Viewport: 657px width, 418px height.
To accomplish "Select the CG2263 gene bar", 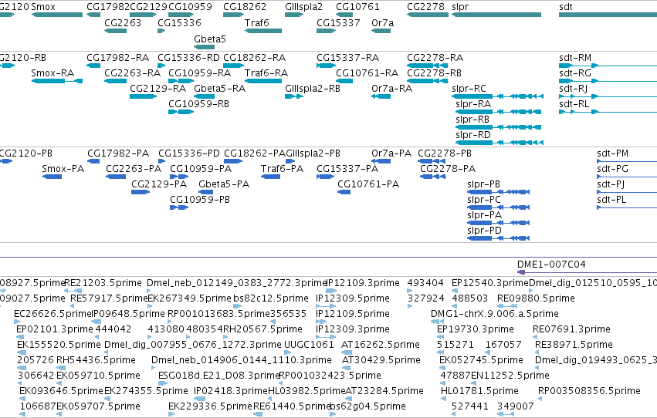I will pyautogui.click(x=115, y=31).
